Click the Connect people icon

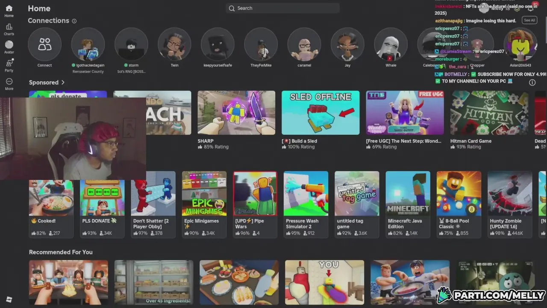(x=44, y=44)
